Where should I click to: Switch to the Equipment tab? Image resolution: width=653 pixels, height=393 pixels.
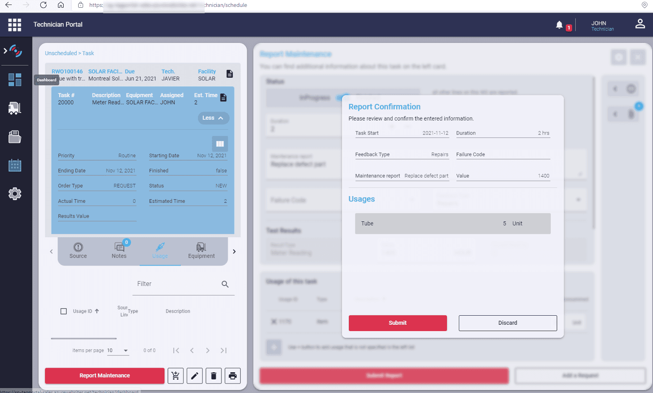pyautogui.click(x=202, y=251)
